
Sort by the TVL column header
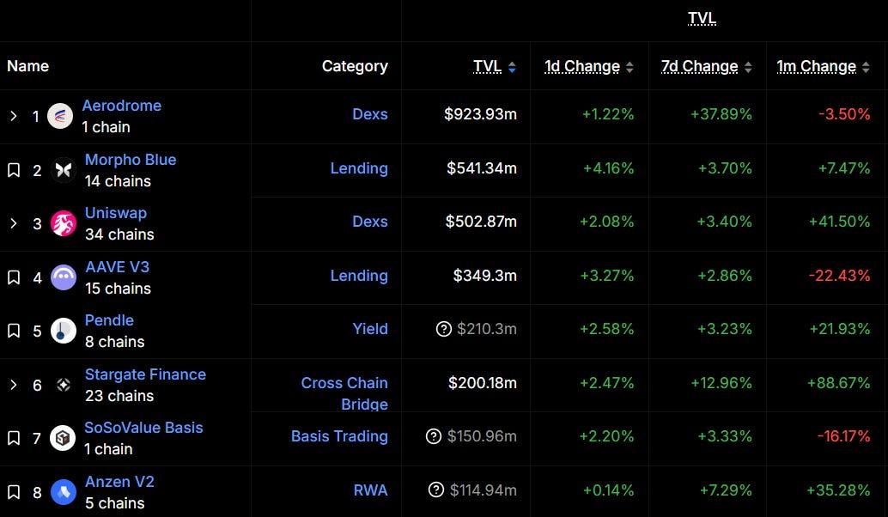point(495,67)
